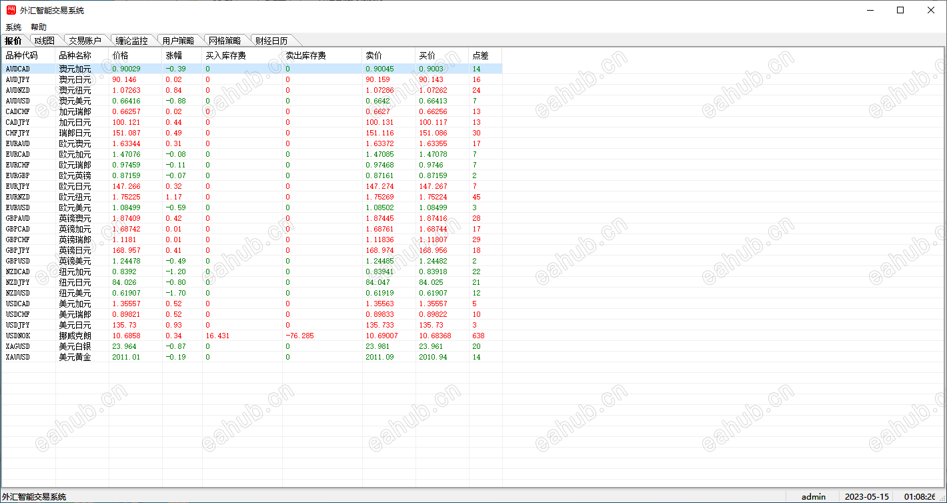Click the 涨幅 column header
The image size is (947, 503).
click(182, 56)
